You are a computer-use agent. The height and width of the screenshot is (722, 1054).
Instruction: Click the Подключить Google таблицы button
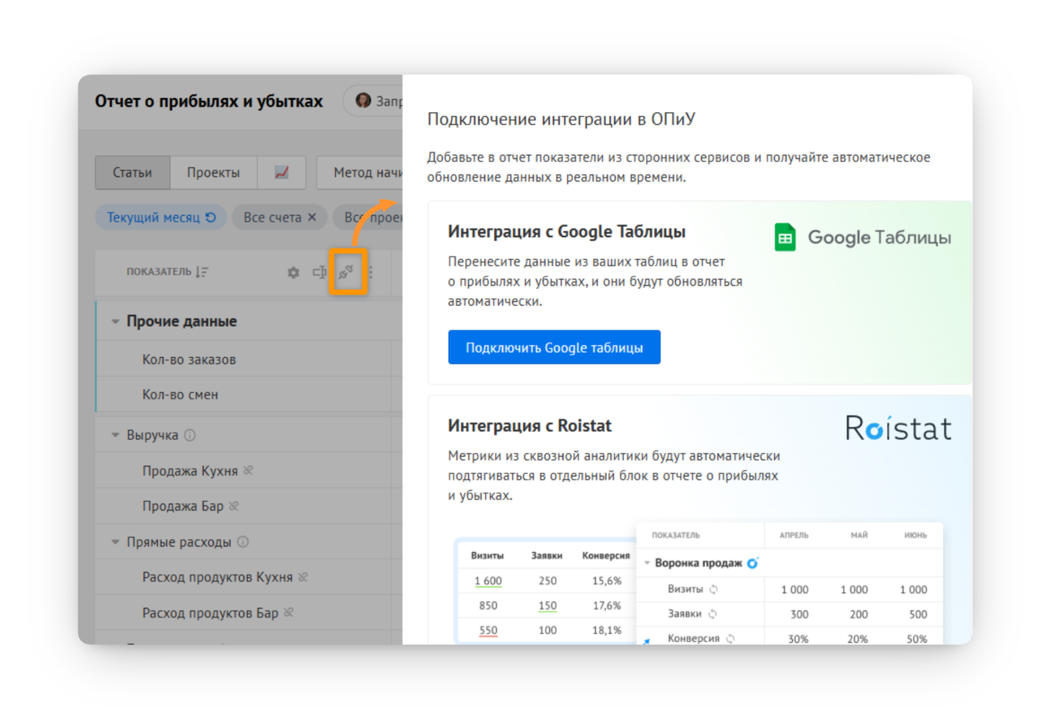[x=554, y=347]
